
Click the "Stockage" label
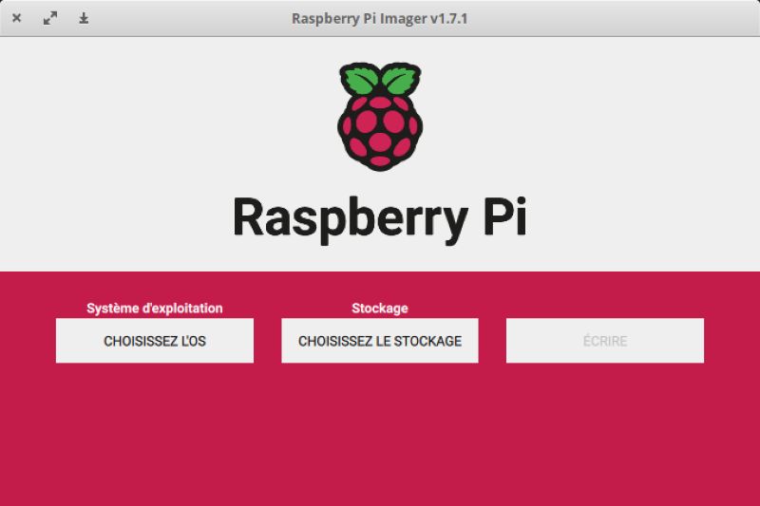pos(379,308)
